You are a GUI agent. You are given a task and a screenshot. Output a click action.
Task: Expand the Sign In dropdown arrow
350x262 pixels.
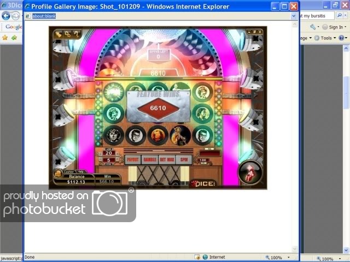(346, 27)
